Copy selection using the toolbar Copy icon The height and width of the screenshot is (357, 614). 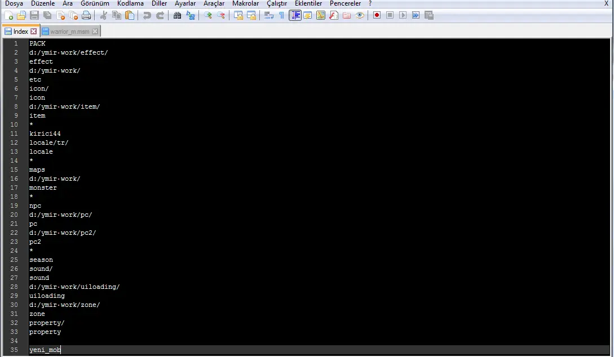click(117, 16)
